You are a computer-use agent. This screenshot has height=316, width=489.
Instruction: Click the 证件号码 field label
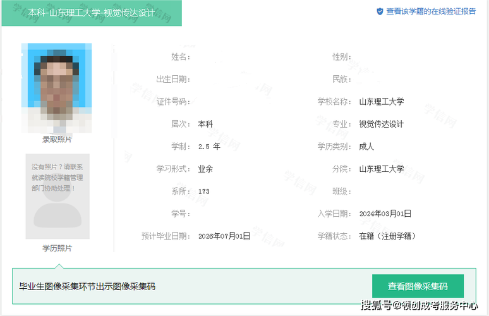173,102
